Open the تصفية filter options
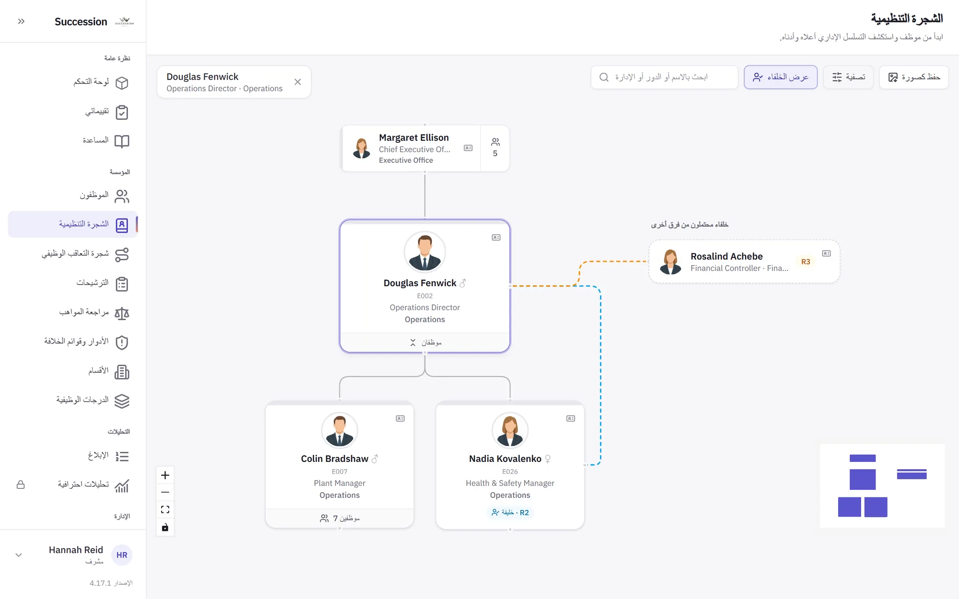Viewport: 959px width, 599px height. (x=848, y=77)
